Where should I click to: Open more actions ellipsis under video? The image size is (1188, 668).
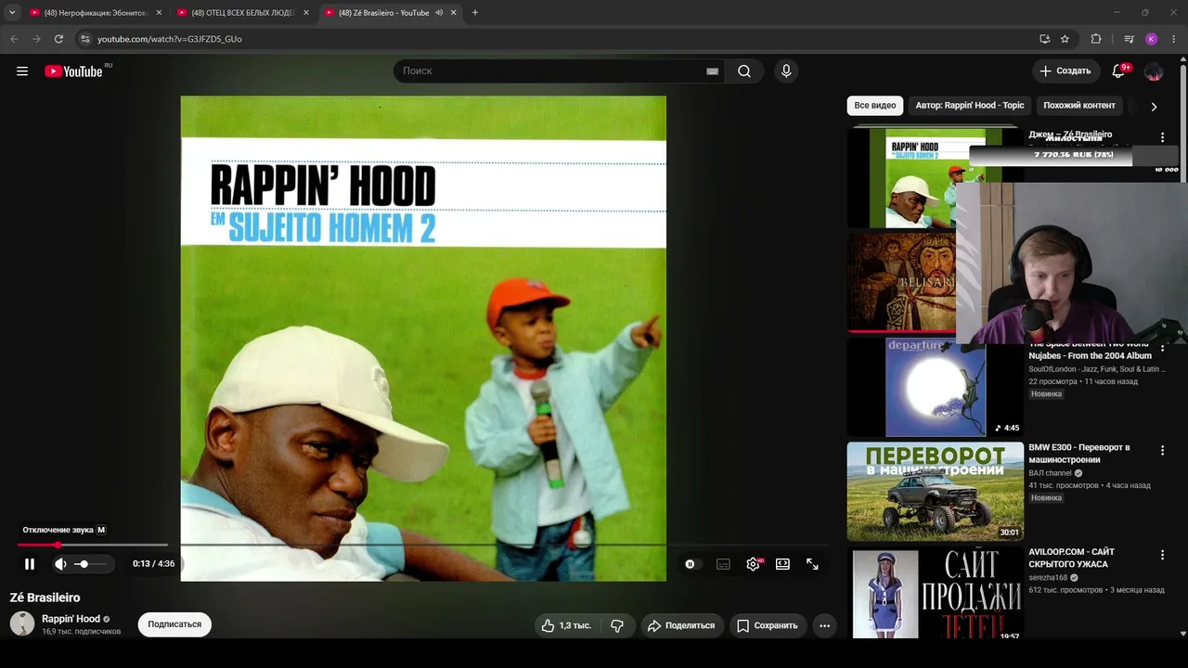[824, 625]
